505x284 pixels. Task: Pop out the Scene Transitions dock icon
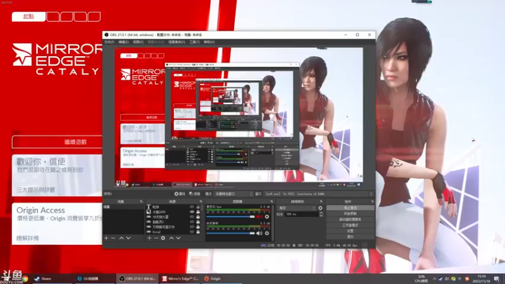(321, 201)
